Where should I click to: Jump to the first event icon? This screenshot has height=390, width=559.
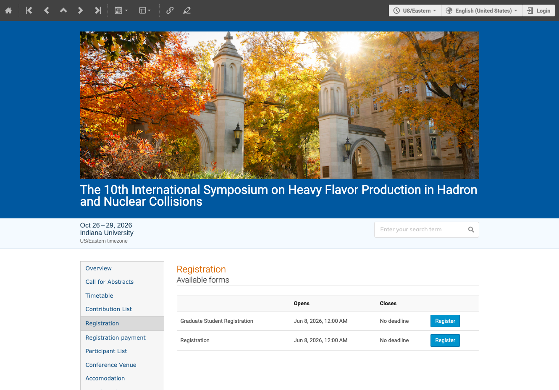click(29, 10)
